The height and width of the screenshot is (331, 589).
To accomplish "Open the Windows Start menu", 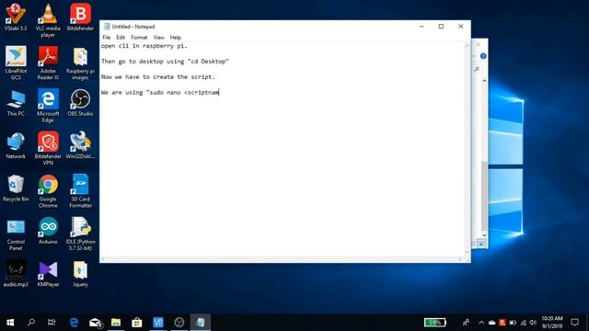I will pyautogui.click(x=10, y=323).
